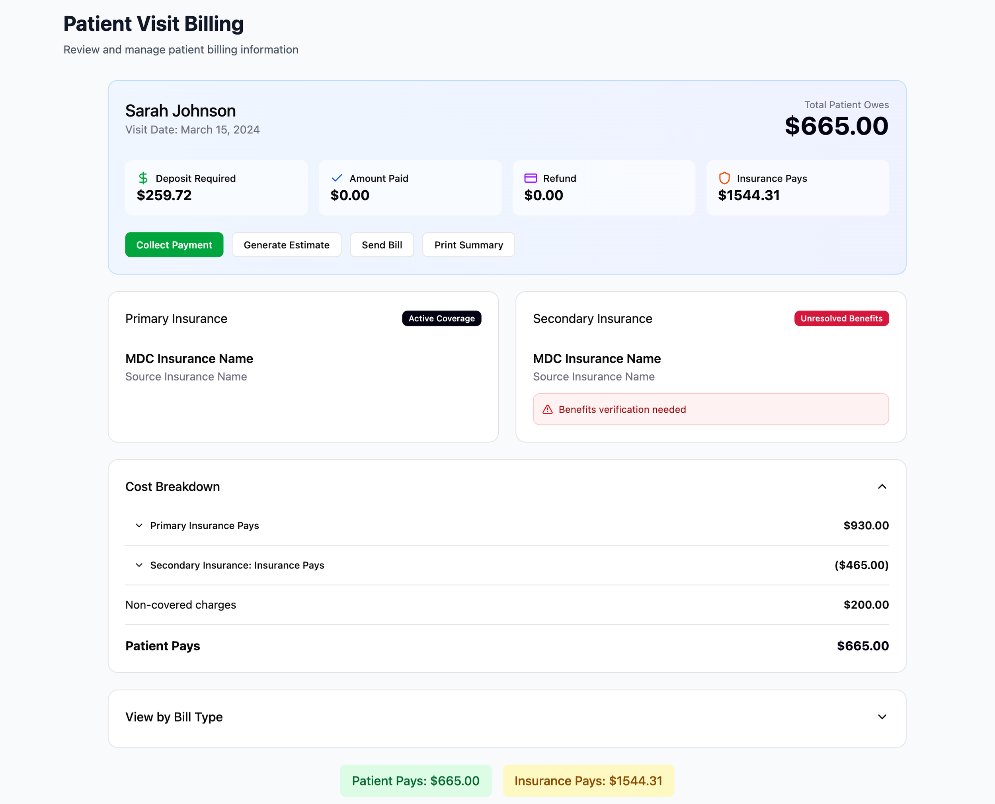The height and width of the screenshot is (804, 995).
Task: Expand the View by Bill Type section
Action: [882, 717]
